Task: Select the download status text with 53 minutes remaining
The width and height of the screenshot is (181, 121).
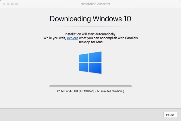Action: click(90, 91)
